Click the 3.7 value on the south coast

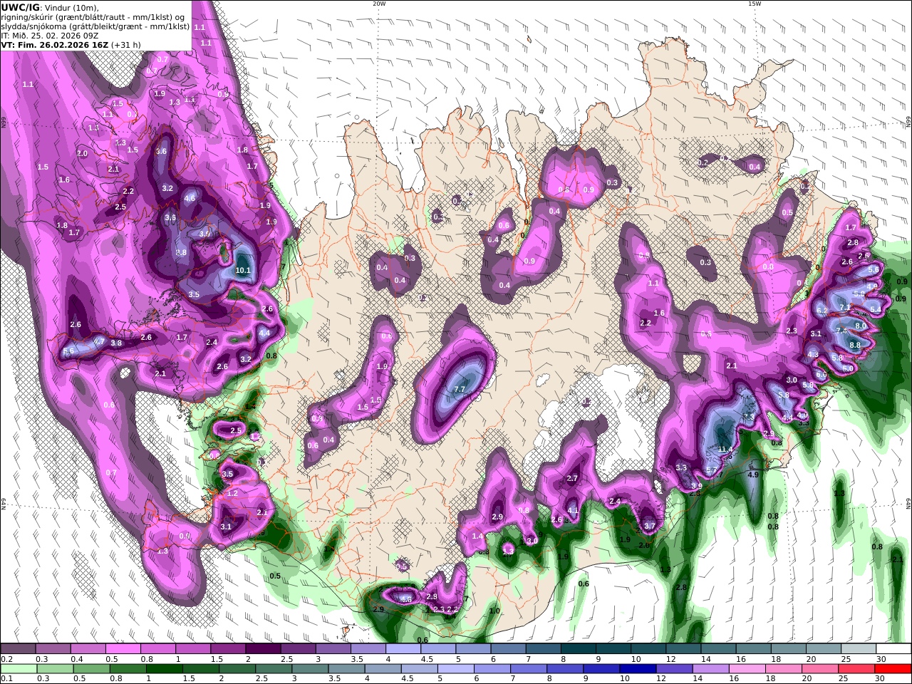pos(649,526)
